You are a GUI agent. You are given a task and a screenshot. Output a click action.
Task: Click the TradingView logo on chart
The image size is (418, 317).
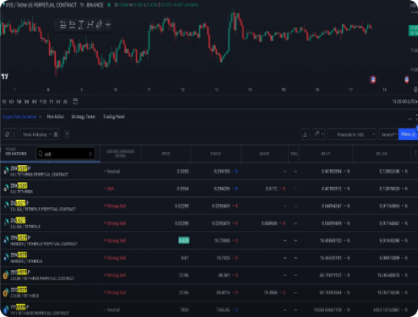click(x=5, y=77)
